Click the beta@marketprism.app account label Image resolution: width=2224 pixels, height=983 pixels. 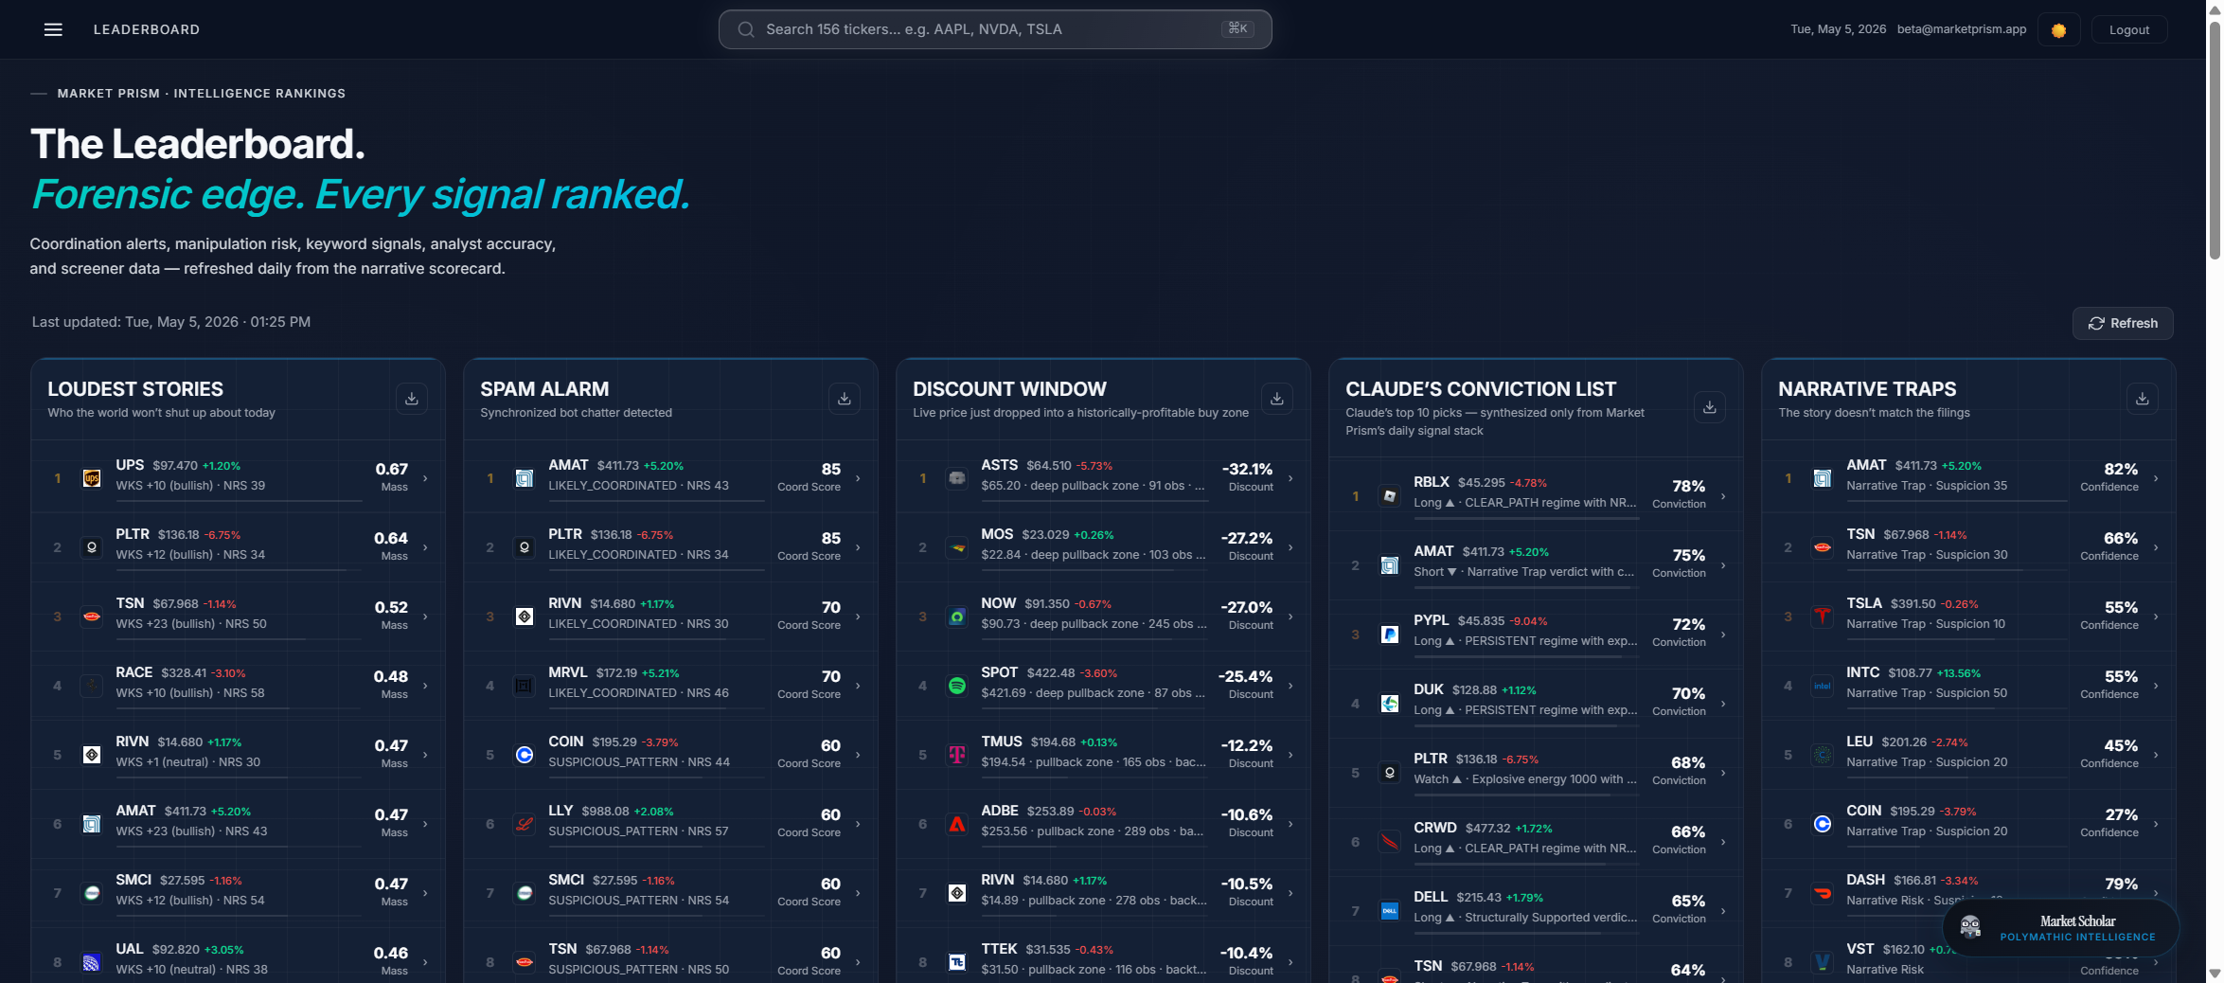pos(1962,29)
